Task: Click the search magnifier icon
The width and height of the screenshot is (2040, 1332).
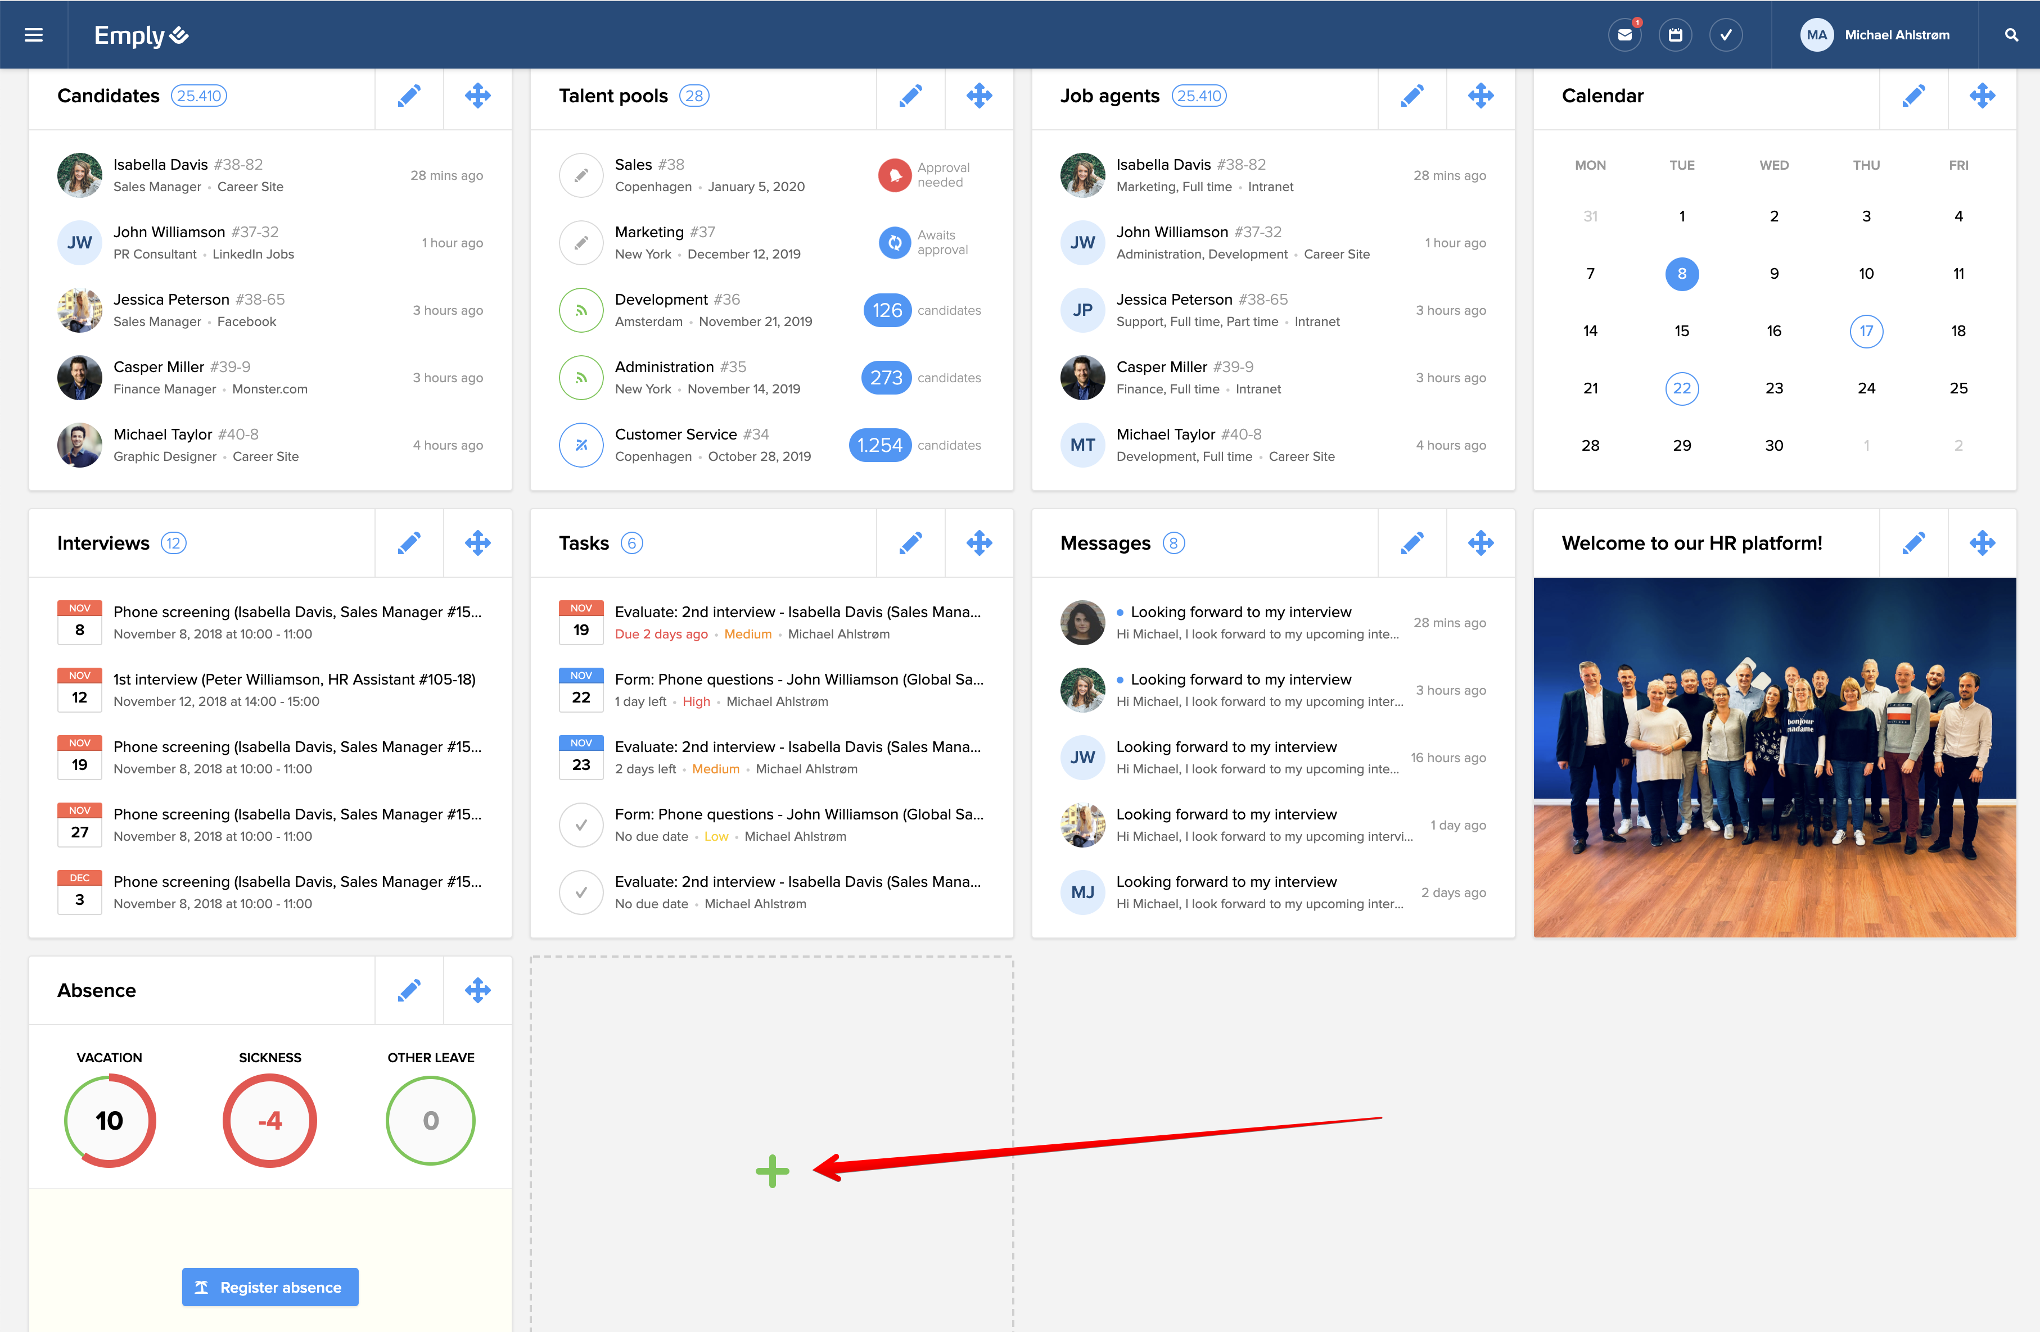Action: tap(2011, 35)
